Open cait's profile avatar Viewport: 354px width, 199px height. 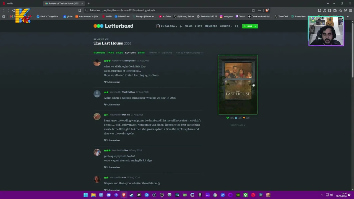[x=97, y=179]
